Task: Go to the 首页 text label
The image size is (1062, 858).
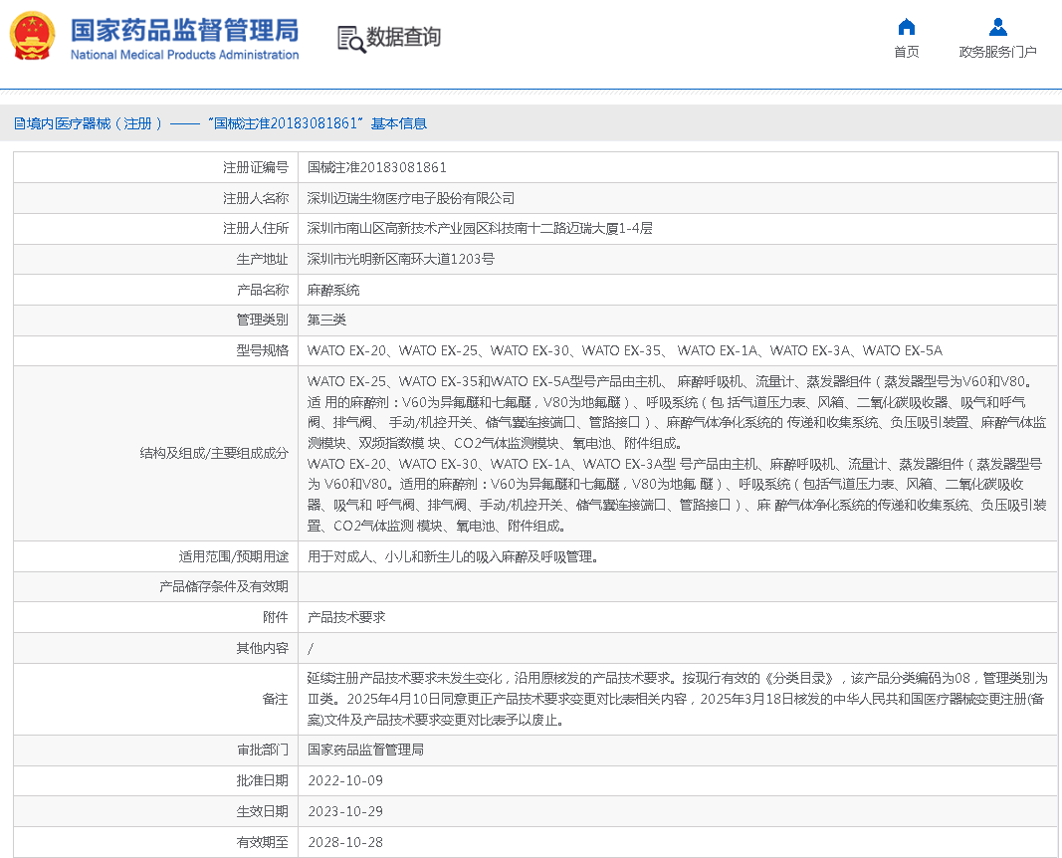Action: pyautogui.click(x=906, y=53)
